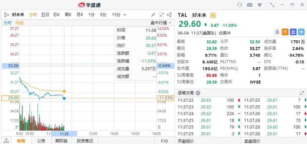Switch to 5分 chart view
Viewport: 307px width, 144px height.
click(x=103, y=15)
